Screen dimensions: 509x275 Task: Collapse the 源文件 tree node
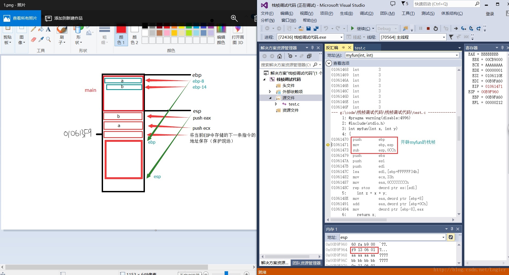tap(270, 98)
